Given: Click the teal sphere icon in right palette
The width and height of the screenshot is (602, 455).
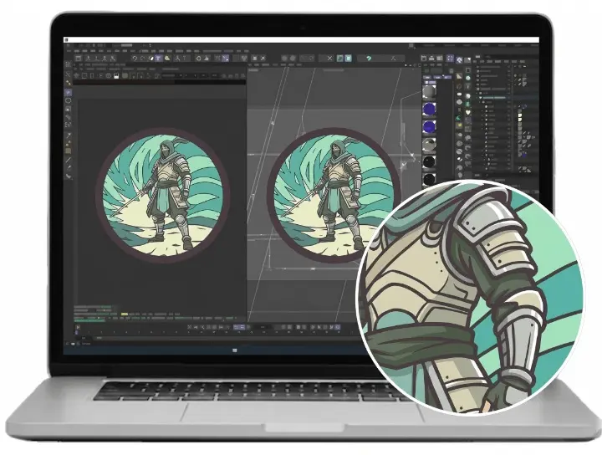Looking at the screenshot, I should click(468, 78).
